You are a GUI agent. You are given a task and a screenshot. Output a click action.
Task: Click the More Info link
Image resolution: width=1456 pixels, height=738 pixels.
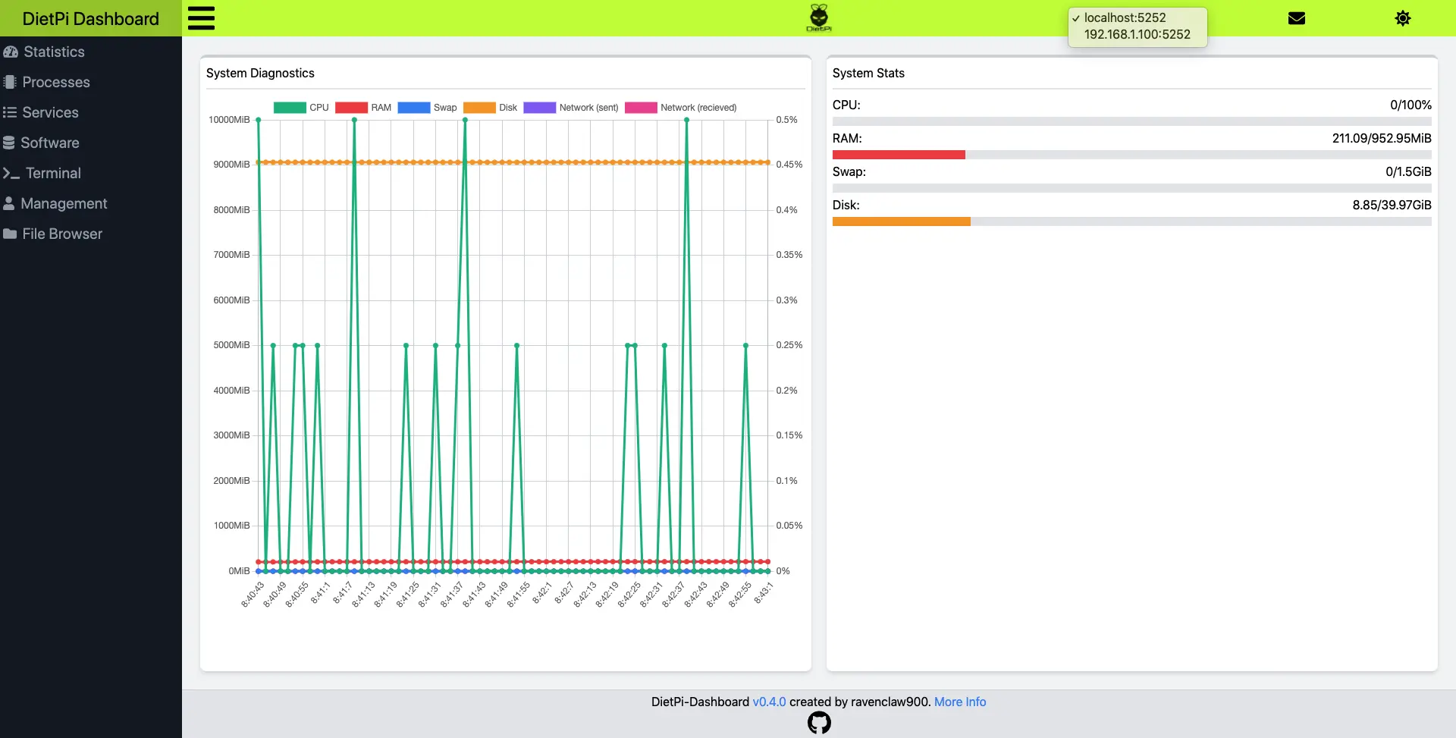(x=960, y=702)
